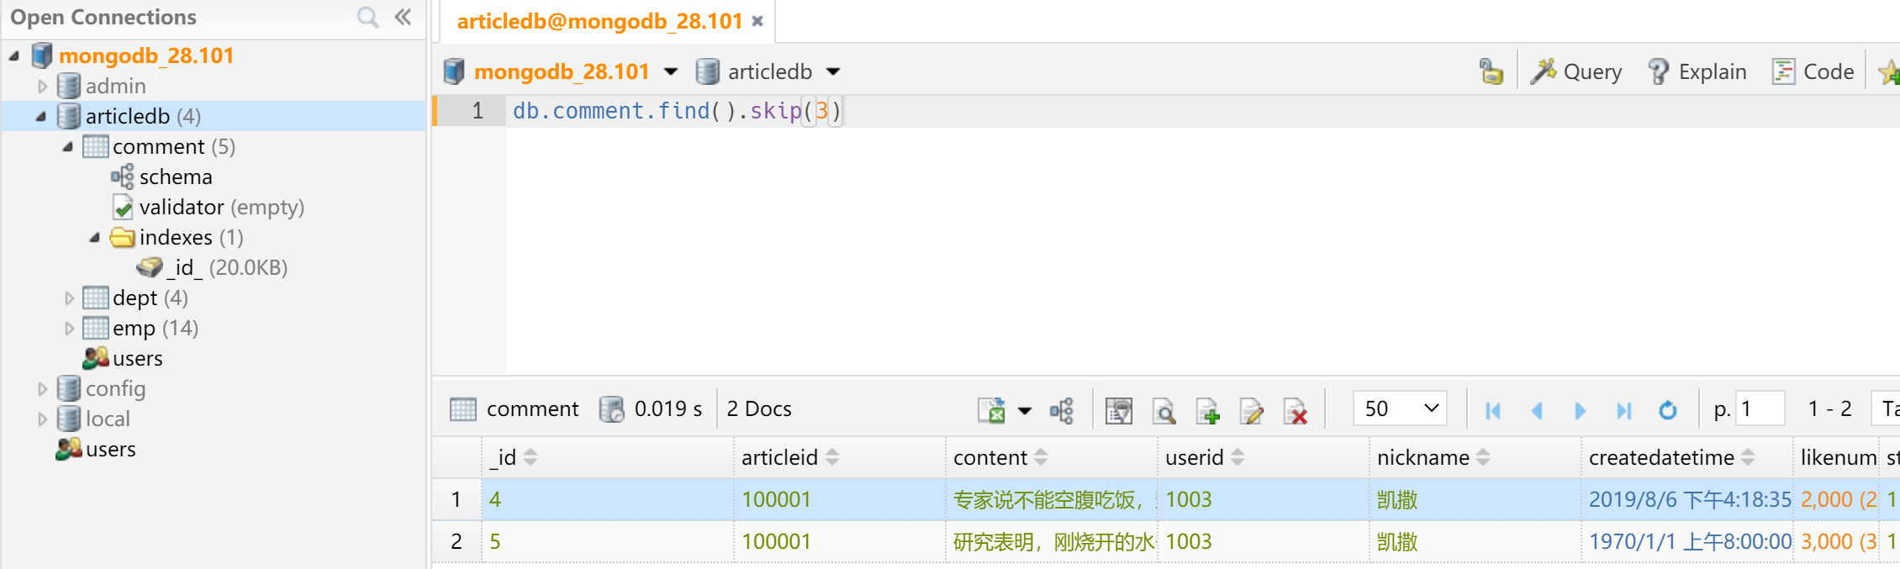
Task: Open the articledb database selector dropdown
Action: pyautogui.click(x=833, y=72)
